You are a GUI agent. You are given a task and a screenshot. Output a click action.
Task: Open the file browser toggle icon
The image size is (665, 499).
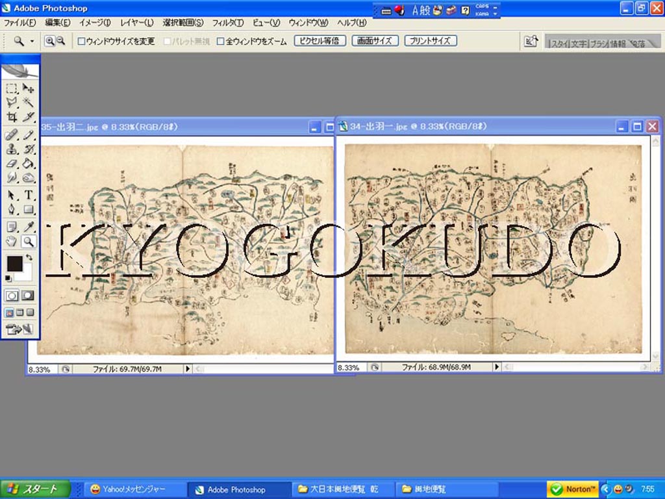coord(531,41)
